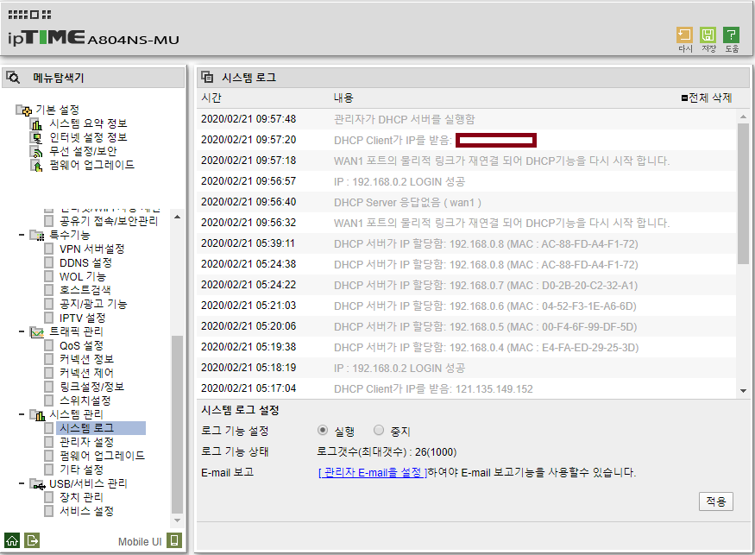
Task: Click the 적용 apply button
Action: pos(715,501)
